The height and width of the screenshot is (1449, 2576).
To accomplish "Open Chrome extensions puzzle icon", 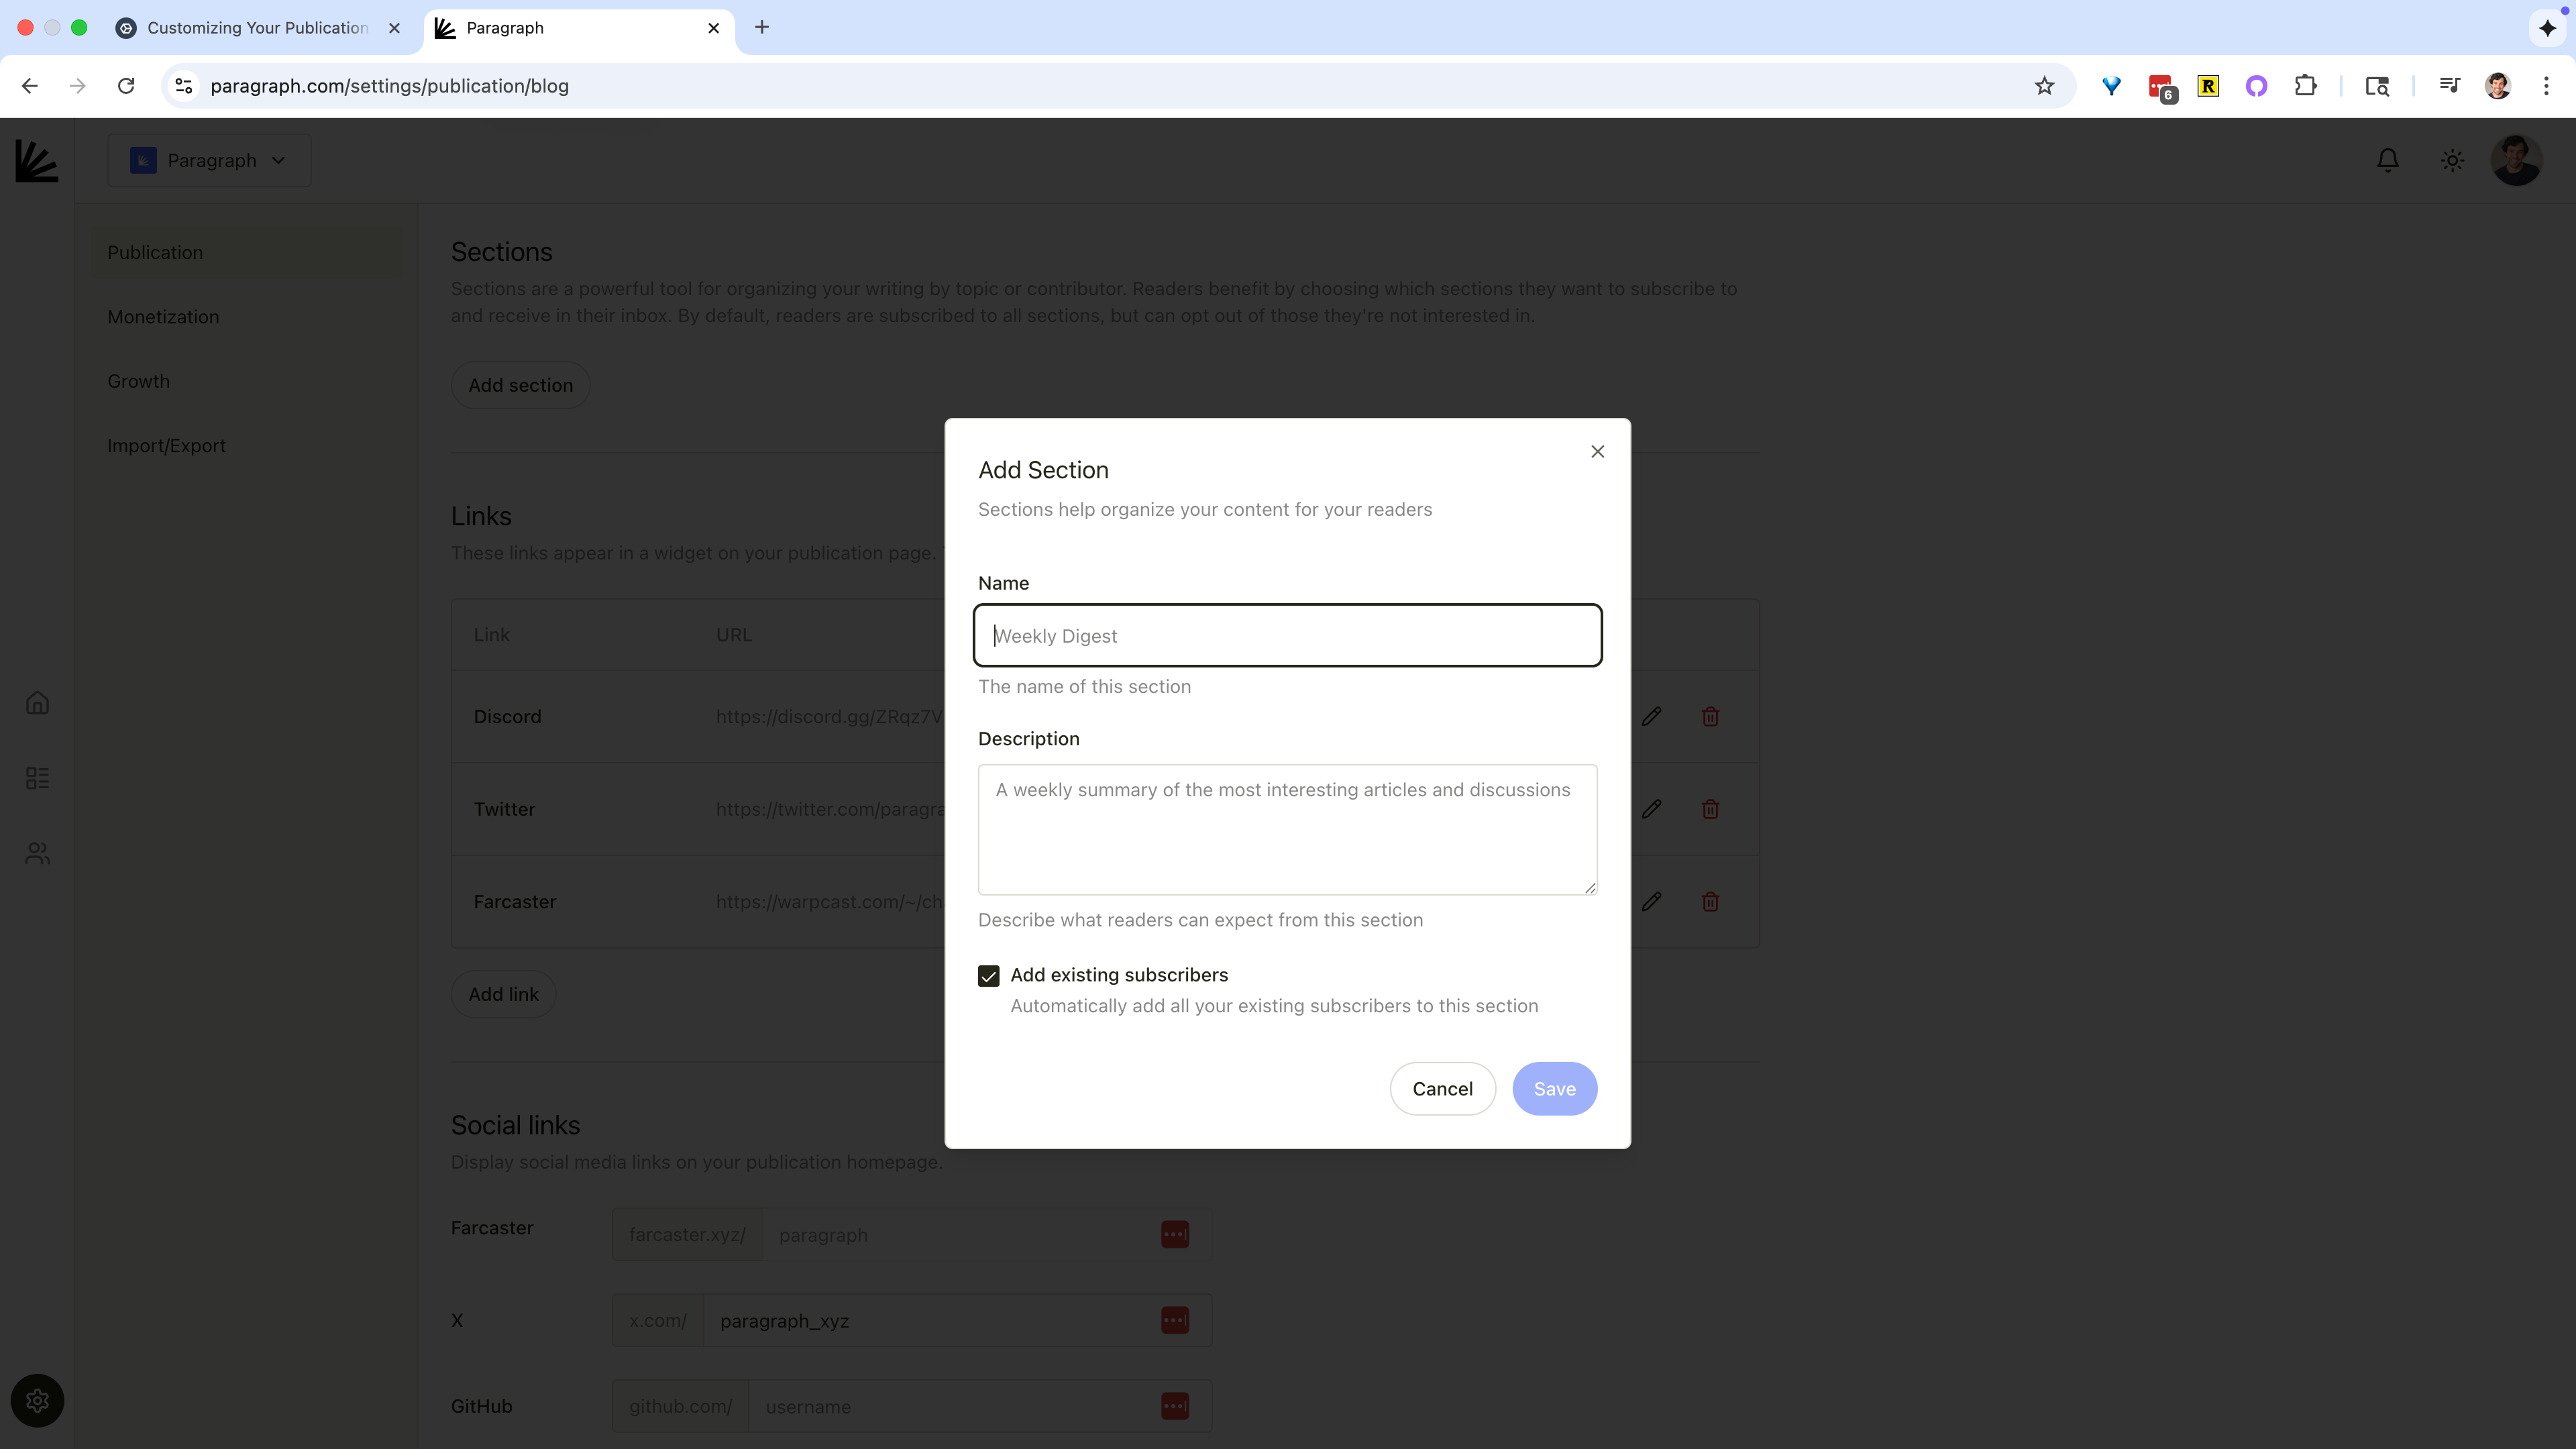I will point(2305,86).
